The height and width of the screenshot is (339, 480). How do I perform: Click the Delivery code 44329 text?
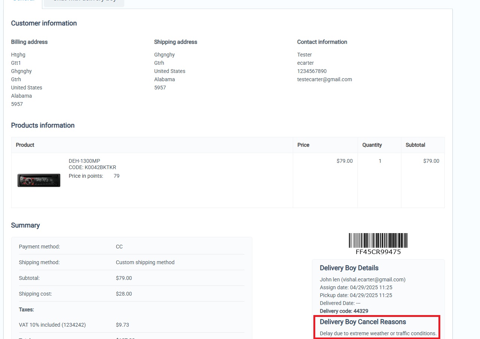tap(344, 311)
